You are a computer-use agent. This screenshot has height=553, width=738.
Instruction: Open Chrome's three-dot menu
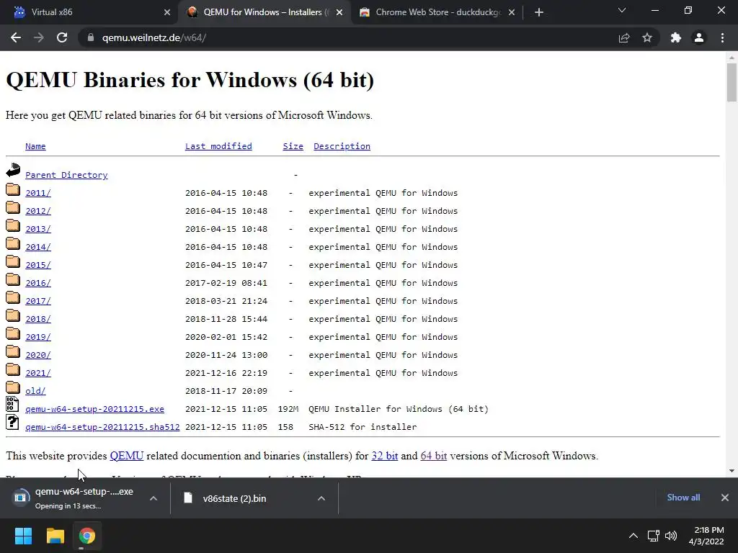(x=722, y=37)
